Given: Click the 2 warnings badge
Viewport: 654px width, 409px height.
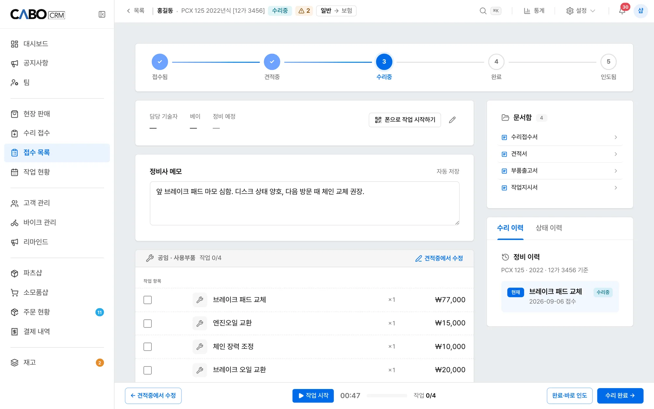Looking at the screenshot, I should pyautogui.click(x=304, y=11).
